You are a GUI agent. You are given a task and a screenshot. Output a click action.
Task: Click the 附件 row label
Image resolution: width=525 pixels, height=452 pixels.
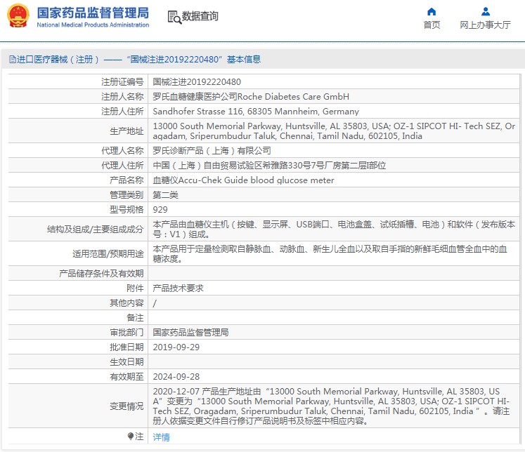pyautogui.click(x=135, y=288)
